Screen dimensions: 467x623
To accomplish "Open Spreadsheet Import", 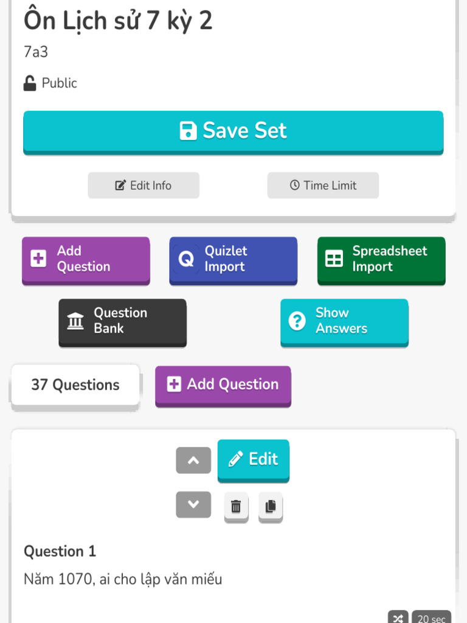I will click(381, 260).
